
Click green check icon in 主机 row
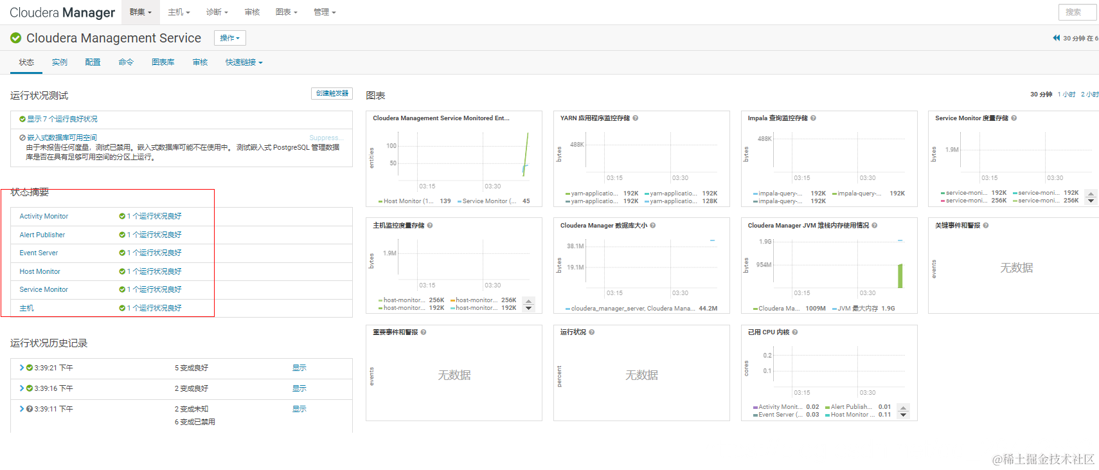point(122,309)
